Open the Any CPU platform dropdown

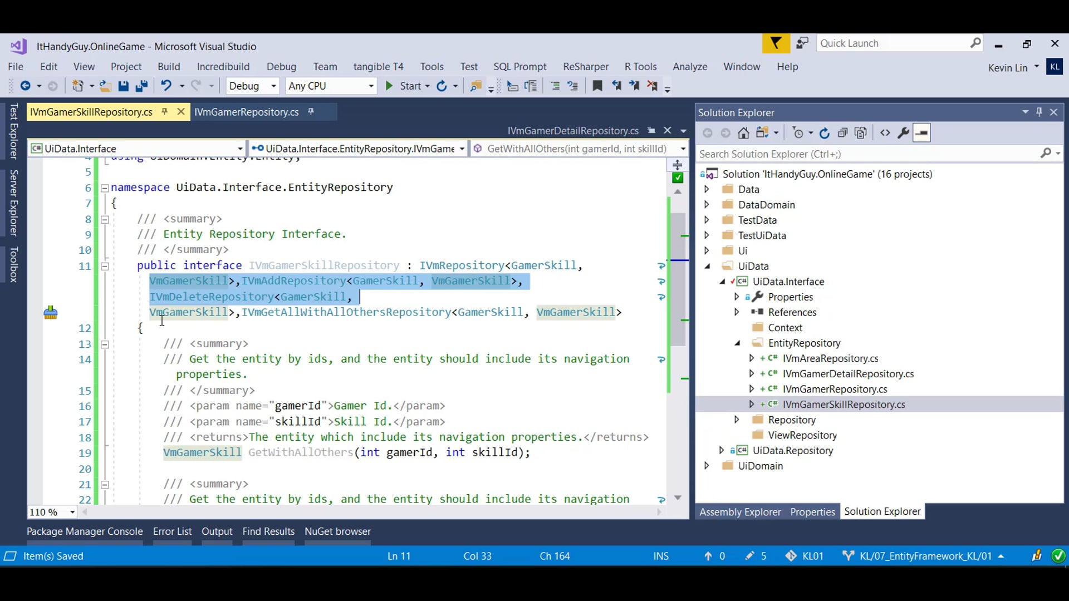(371, 86)
